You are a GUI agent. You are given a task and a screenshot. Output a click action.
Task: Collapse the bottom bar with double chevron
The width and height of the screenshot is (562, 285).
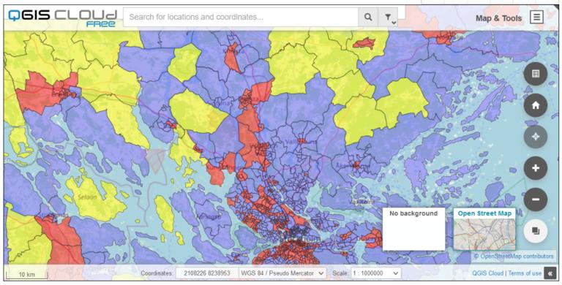click(x=550, y=273)
